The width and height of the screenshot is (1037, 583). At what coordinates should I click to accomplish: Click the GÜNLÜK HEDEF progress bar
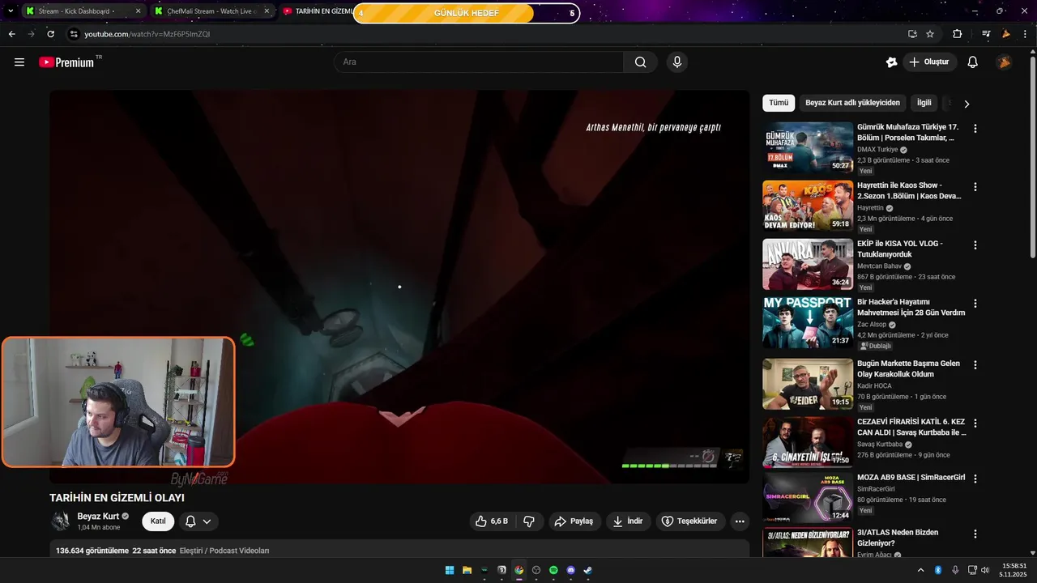(x=467, y=13)
